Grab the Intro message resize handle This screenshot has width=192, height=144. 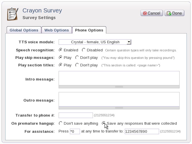coord(119,87)
